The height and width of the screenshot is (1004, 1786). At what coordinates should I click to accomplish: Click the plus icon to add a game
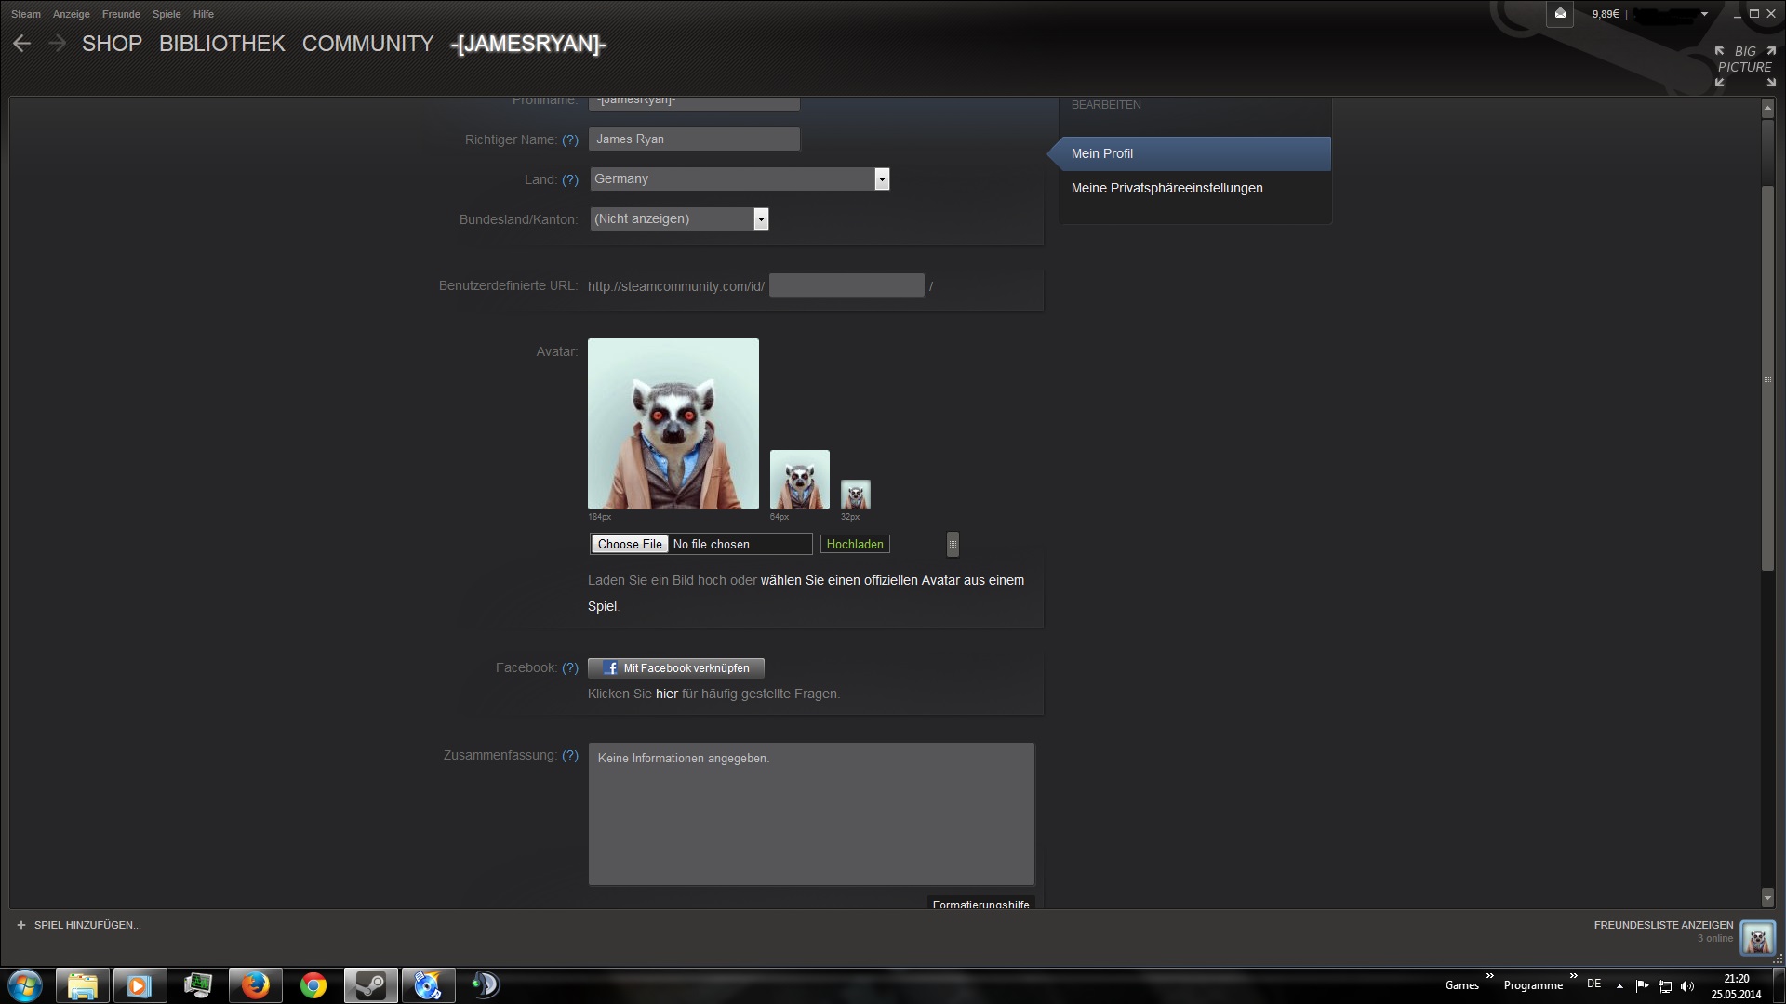20,925
